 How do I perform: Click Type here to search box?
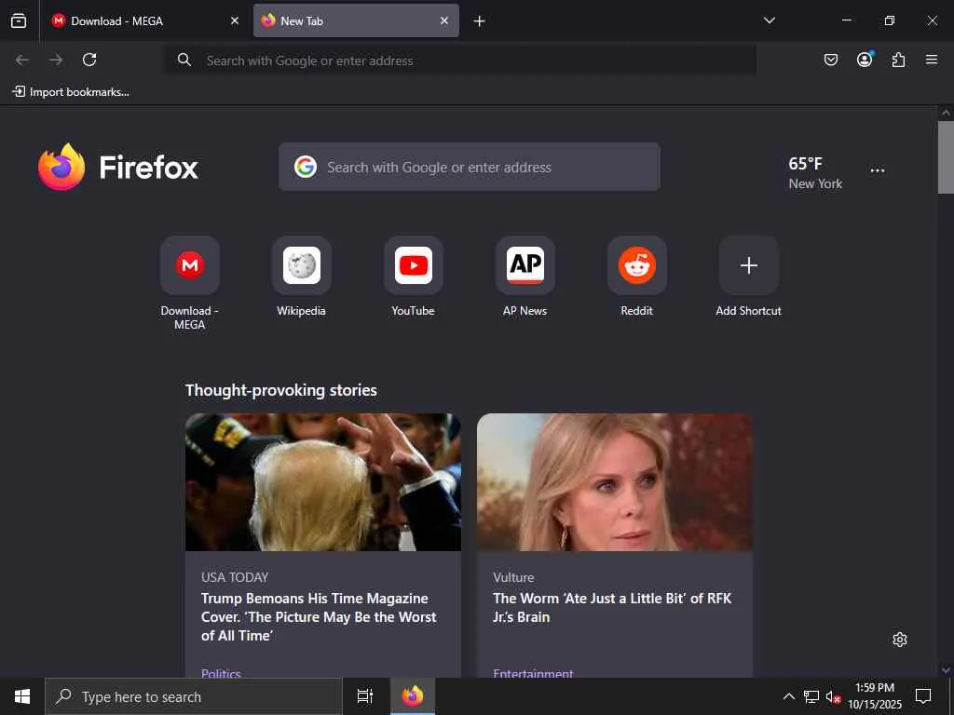194,696
